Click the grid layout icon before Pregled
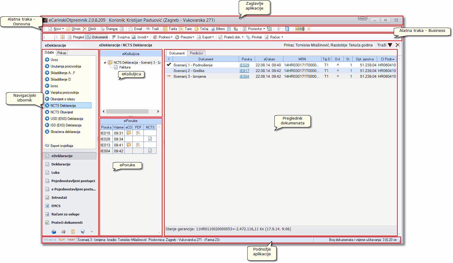 [x=63, y=37]
